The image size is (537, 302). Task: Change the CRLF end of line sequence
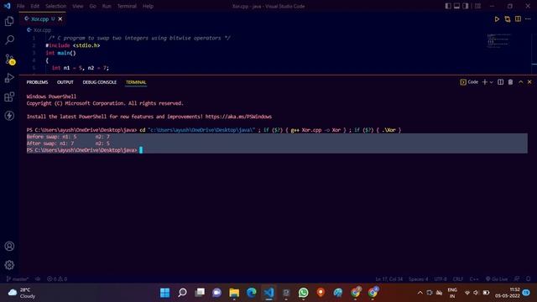[458, 279]
